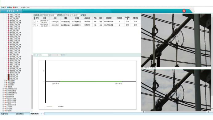Click the next page button
The image size is (213, 120).
[60, 55]
